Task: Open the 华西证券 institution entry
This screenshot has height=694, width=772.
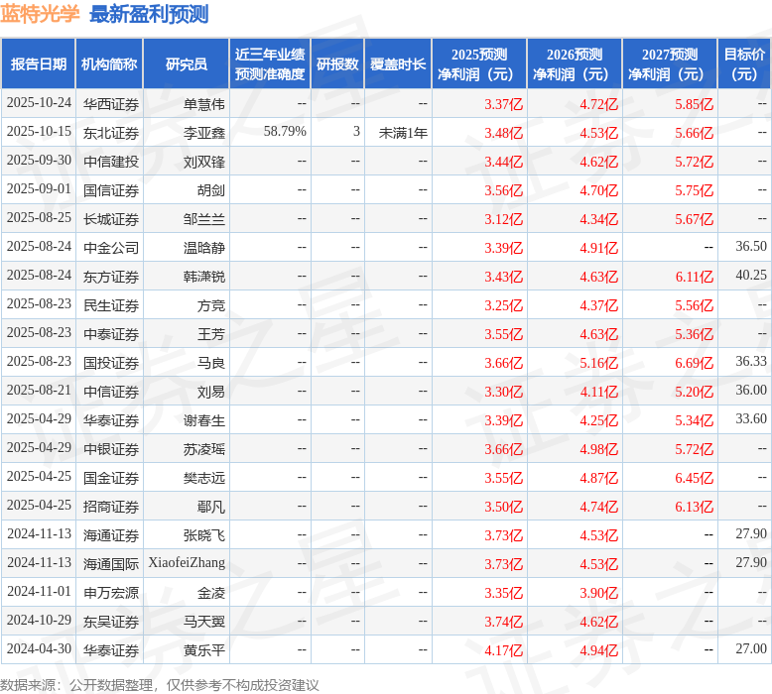Action: pyautogui.click(x=111, y=104)
